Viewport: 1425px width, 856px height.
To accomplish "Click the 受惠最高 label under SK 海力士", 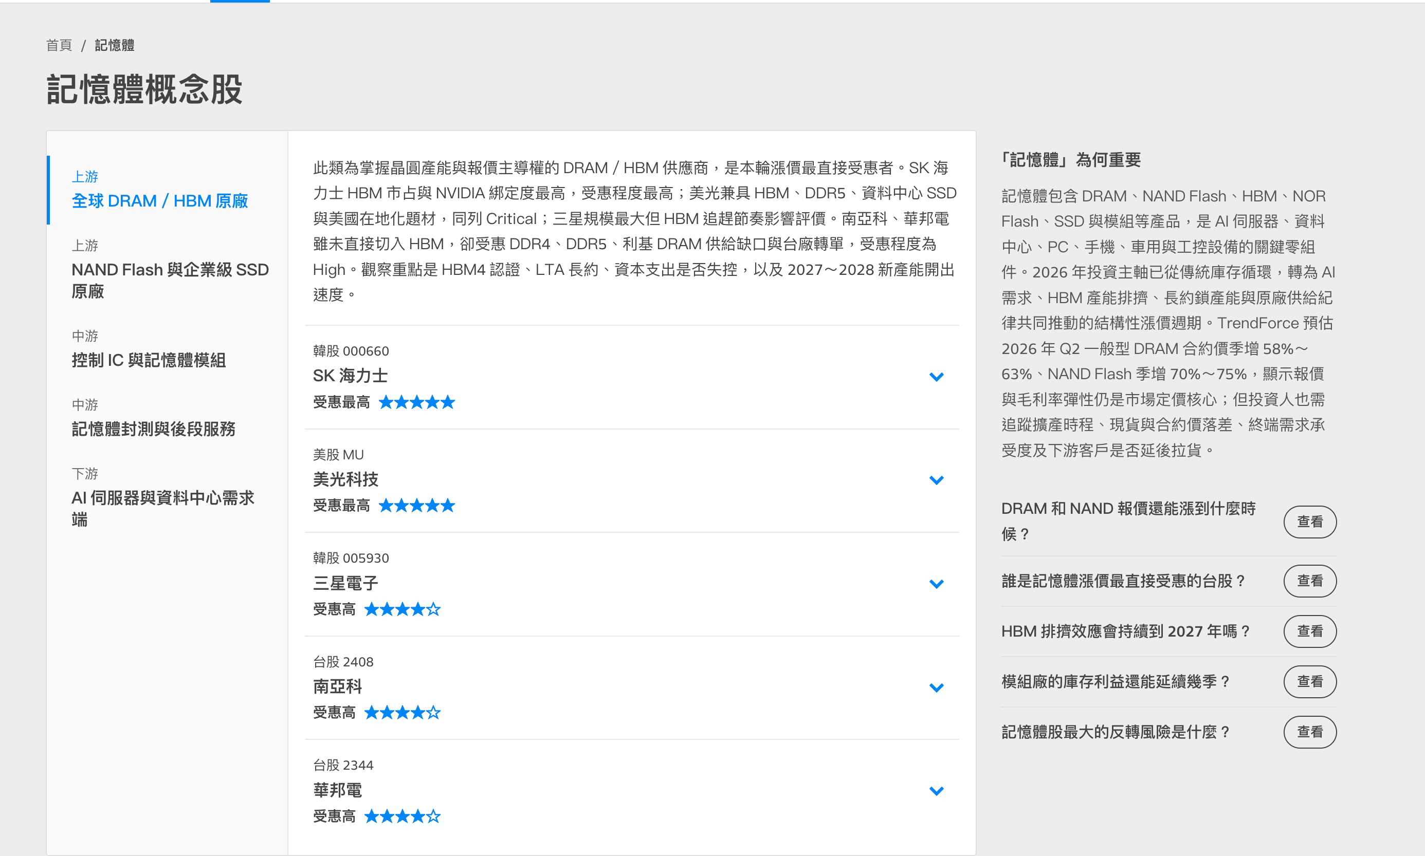I will (341, 402).
